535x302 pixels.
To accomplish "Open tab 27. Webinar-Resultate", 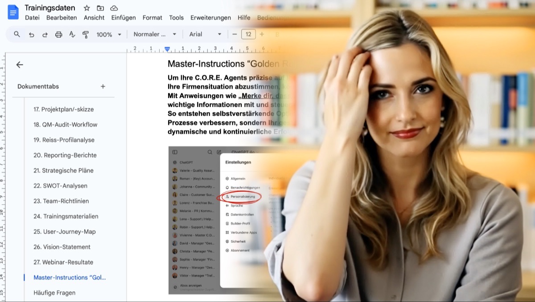I will pos(63,262).
